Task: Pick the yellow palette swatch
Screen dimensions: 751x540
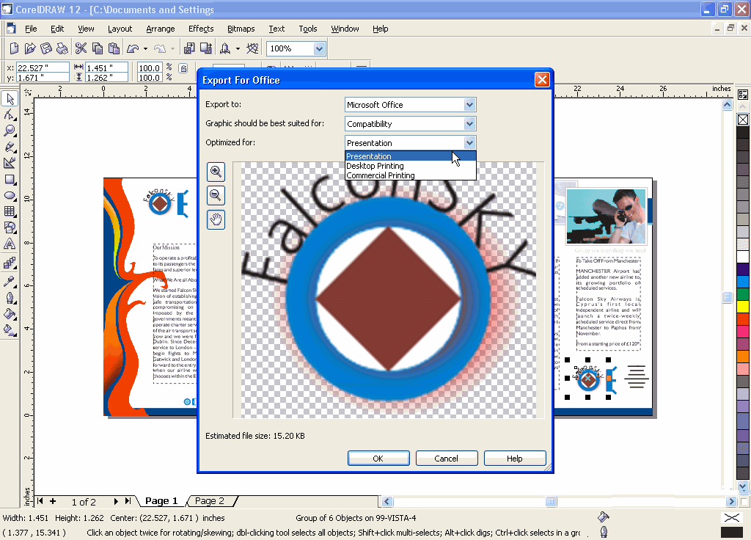Action: tap(743, 306)
